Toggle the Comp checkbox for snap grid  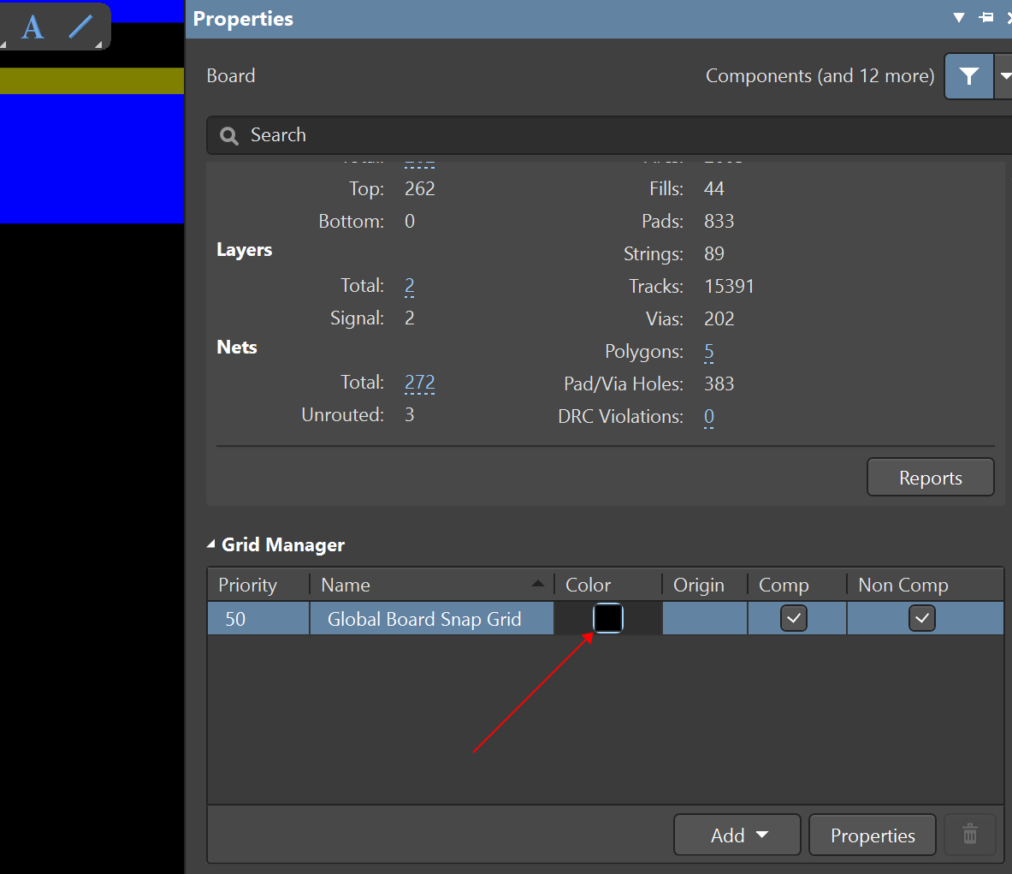pos(793,618)
